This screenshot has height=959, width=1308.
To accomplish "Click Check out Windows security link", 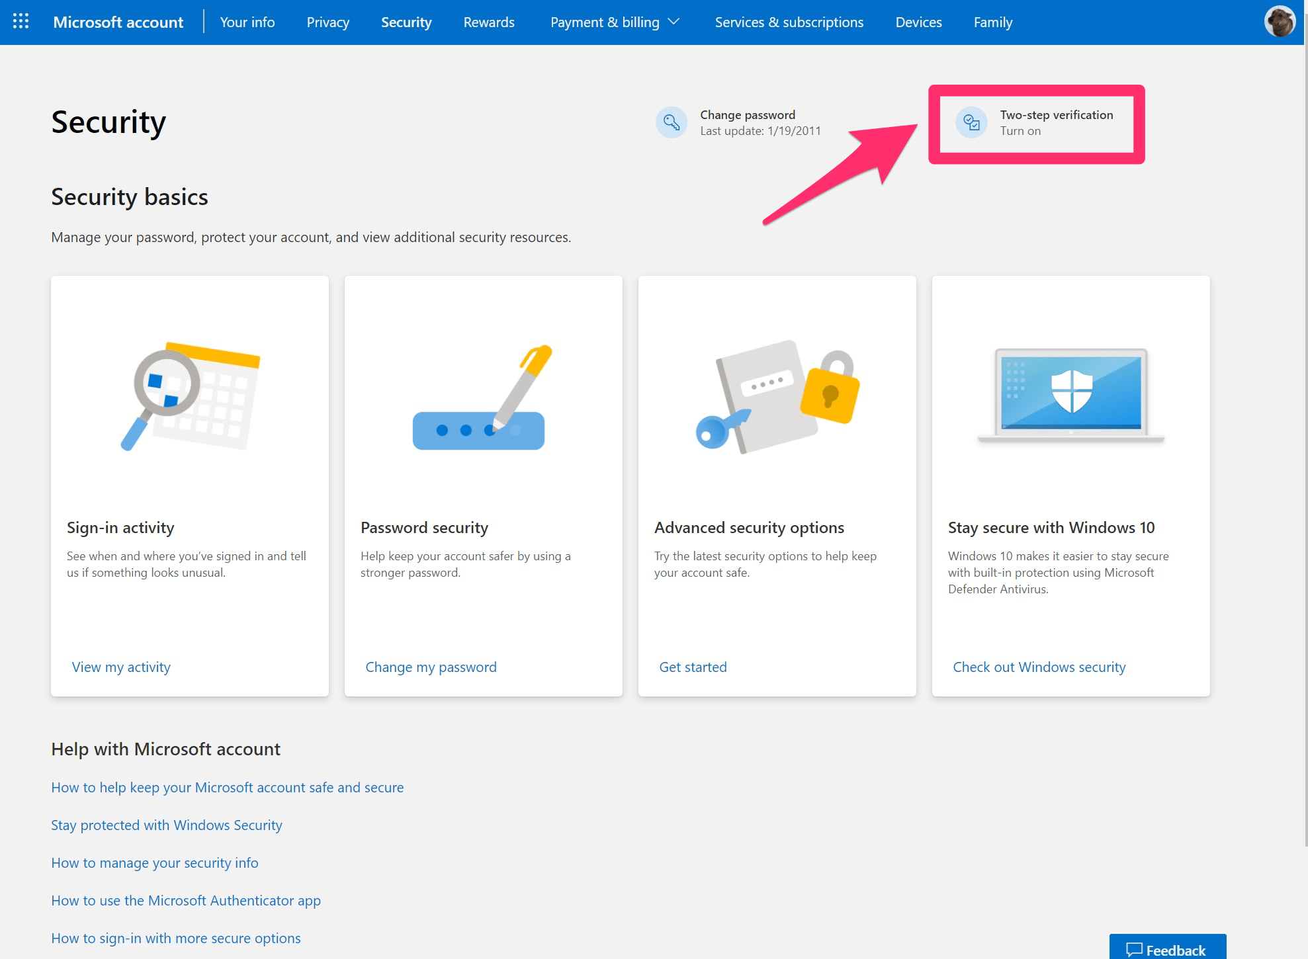I will point(1039,667).
